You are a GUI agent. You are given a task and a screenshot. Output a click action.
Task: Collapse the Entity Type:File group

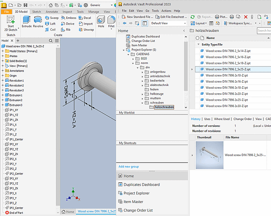[198, 44]
